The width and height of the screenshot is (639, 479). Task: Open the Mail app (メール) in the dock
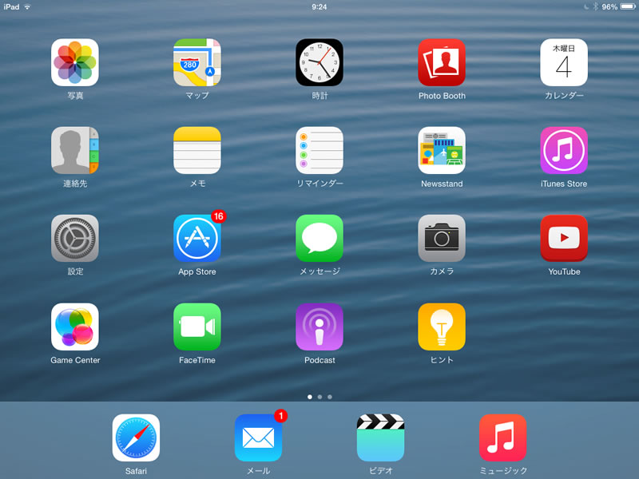[x=258, y=437]
